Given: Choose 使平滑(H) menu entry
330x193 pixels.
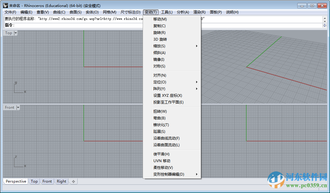Looking at the screenshot, I should click(172, 154).
